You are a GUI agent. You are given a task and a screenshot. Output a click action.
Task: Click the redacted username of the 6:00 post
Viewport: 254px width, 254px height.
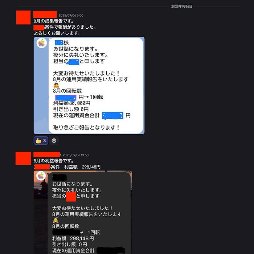45,14
